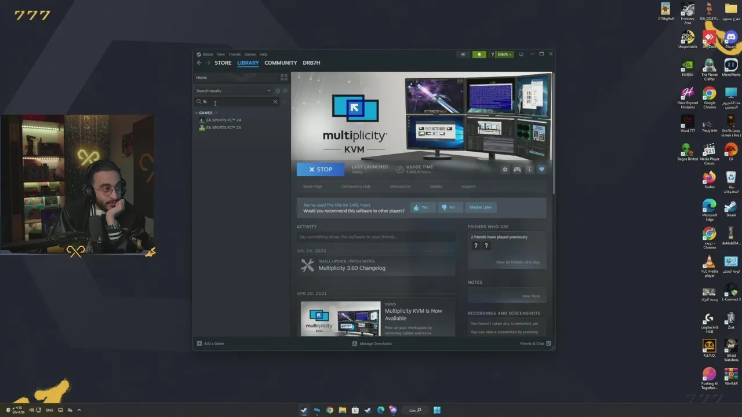Launch Discord from desktop

tap(731, 39)
